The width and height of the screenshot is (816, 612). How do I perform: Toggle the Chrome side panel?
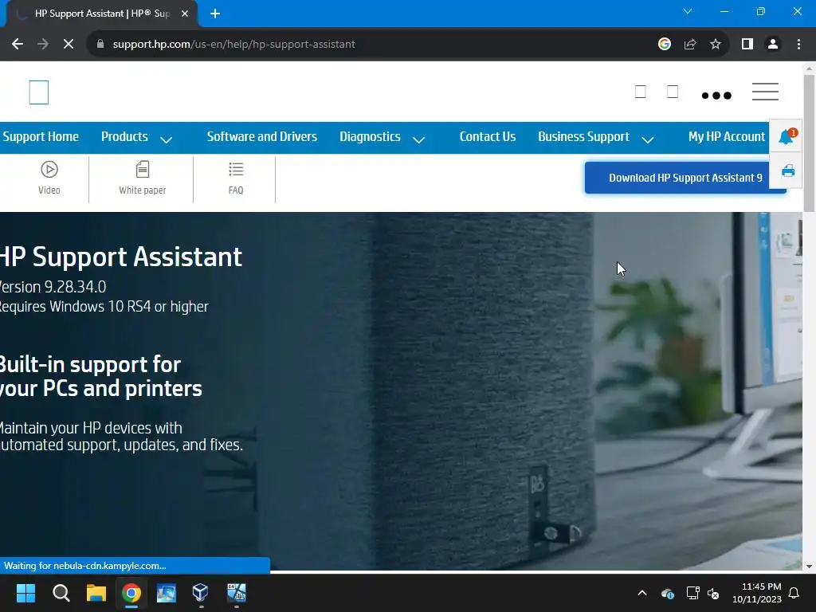coord(747,45)
